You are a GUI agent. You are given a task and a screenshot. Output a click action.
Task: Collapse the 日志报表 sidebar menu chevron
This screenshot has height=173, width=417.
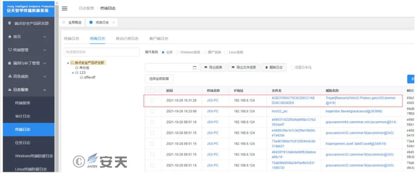pos(45,90)
